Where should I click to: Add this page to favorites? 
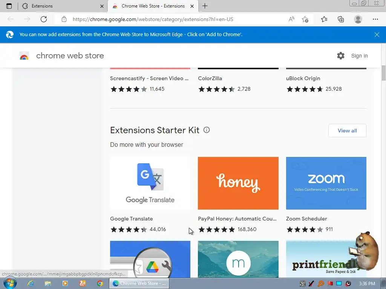pyautogui.click(x=305, y=19)
